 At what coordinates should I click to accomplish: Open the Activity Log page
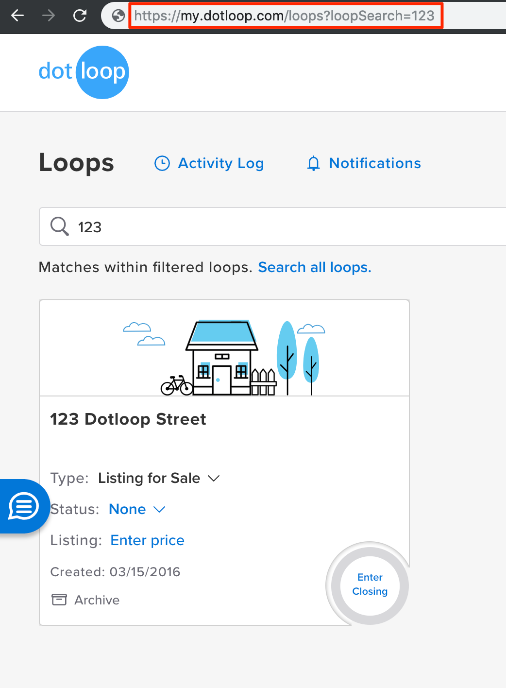click(x=220, y=163)
